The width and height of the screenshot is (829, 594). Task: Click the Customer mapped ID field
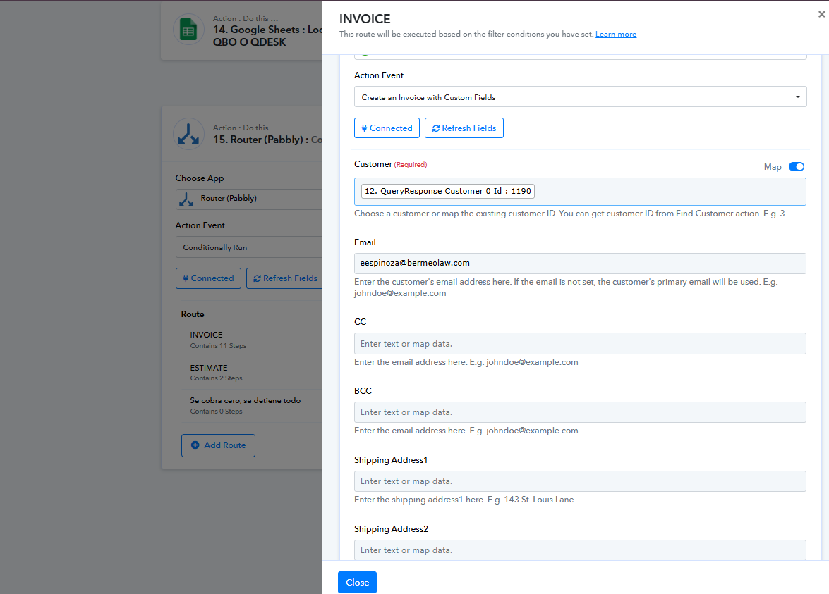pos(580,191)
